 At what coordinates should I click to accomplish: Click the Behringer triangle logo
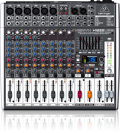(104, 9)
